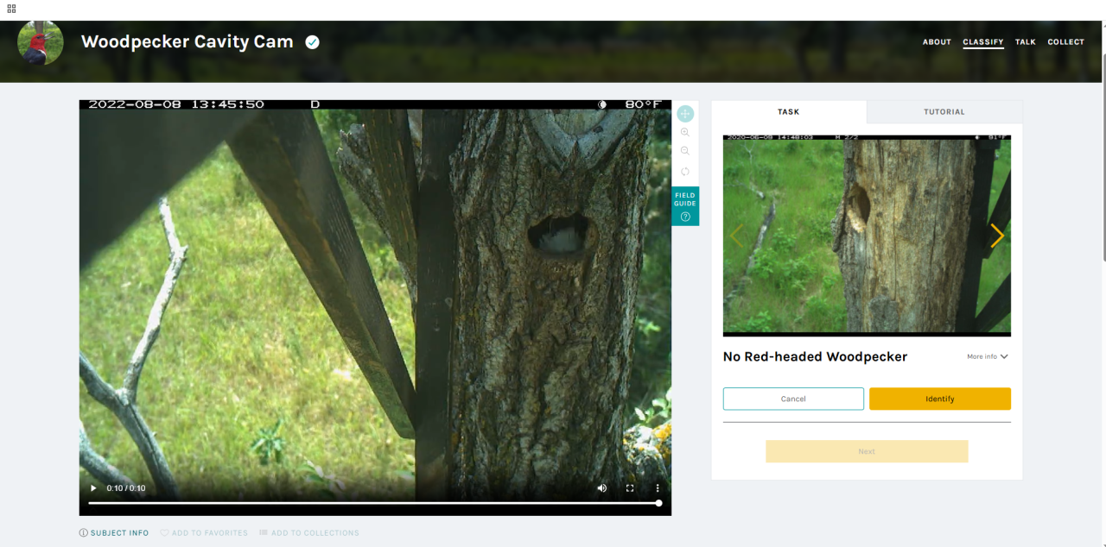Image resolution: width=1106 pixels, height=547 pixels.
Task: Click the Next button
Action: [867, 451]
